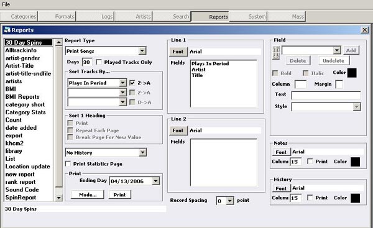Close the Reports window
The height and width of the screenshot is (228, 373).
(x=364, y=30)
